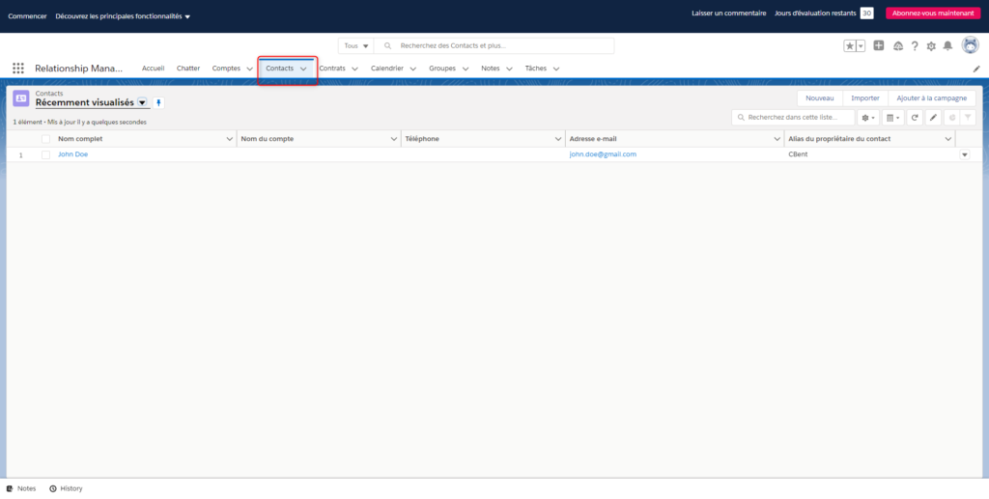Open Téléphone column menu chevron
This screenshot has height=499, width=989.
coord(558,139)
